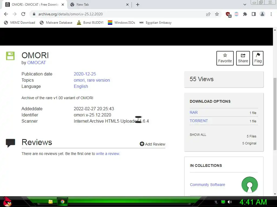
Task: Click the scrollbar up arrow
Action: click(275, 30)
